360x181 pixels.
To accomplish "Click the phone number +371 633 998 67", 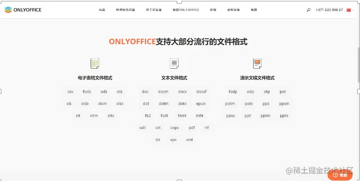I will coord(329,10).
